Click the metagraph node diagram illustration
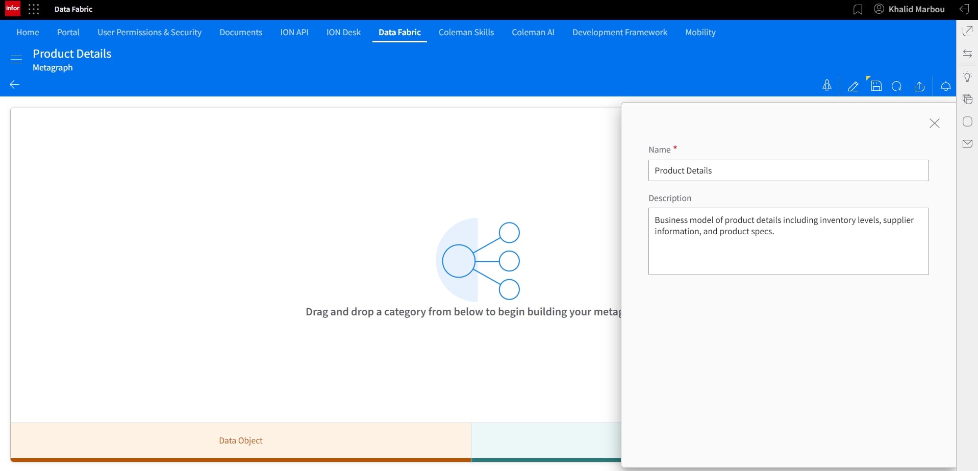 click(x=478, y=260)
